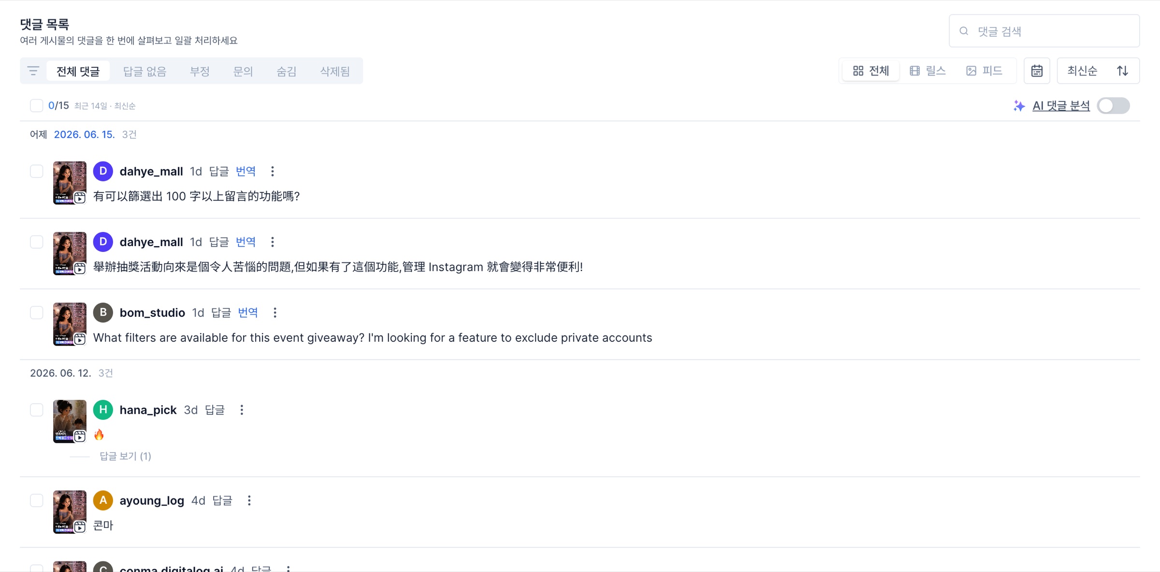1160x572 pixels.
Task: Open the AI 댓글 분석 link
Action: coord(1061,106)
